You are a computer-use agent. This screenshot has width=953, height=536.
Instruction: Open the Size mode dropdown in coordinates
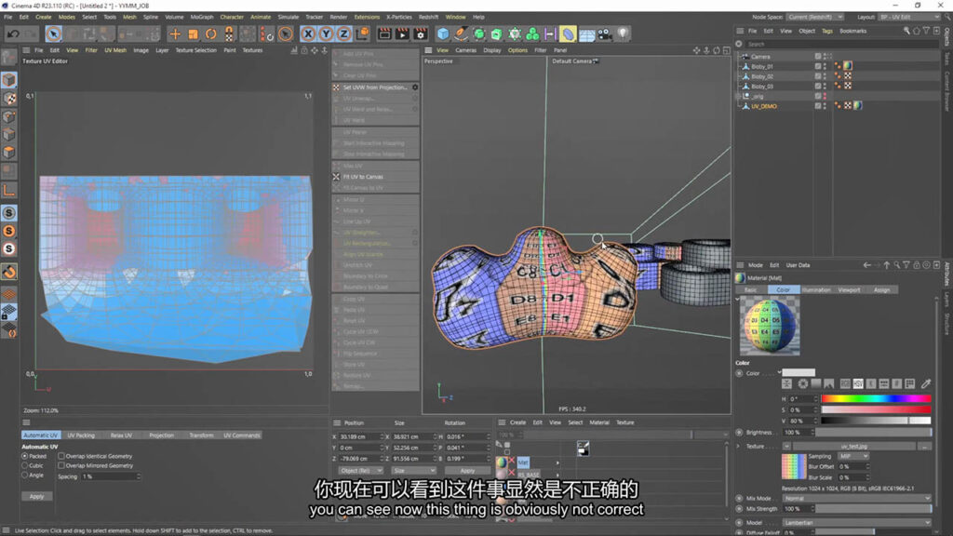pyautogui.click(x=413, y=470)
